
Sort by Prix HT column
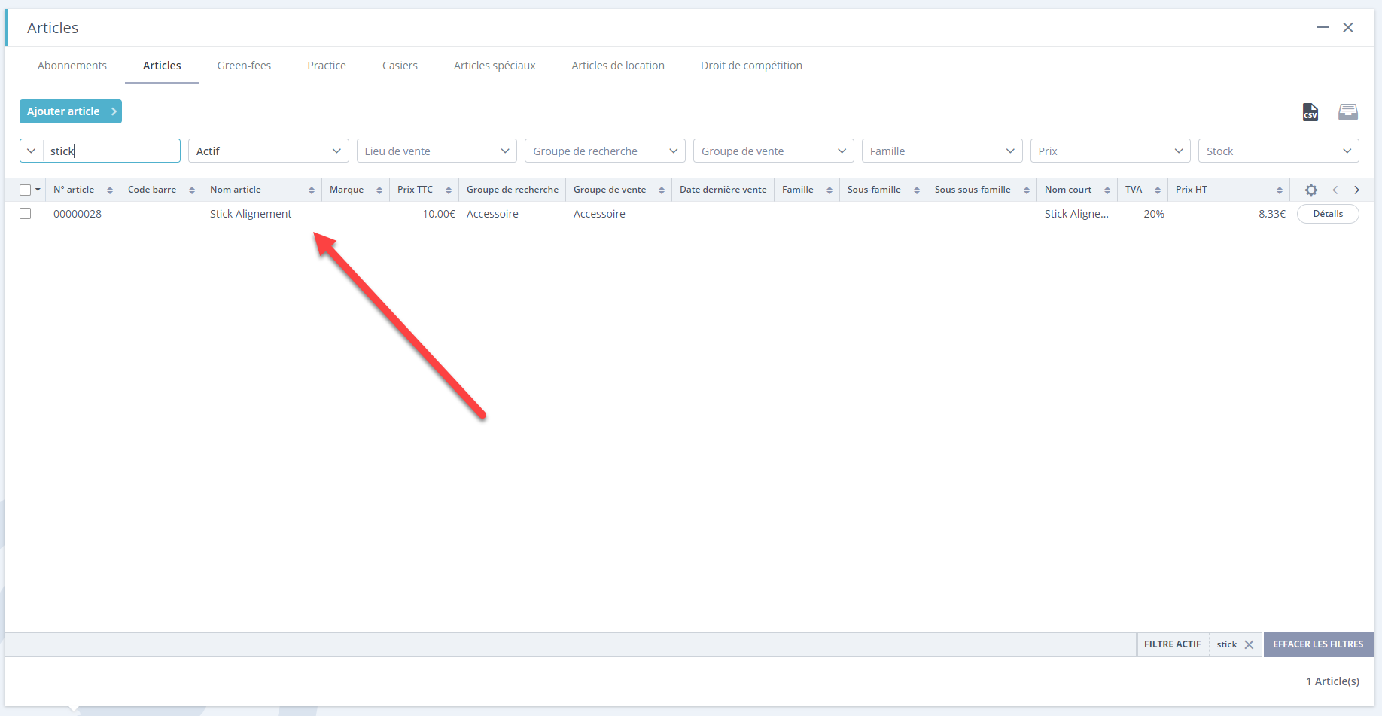point(1280,190)
